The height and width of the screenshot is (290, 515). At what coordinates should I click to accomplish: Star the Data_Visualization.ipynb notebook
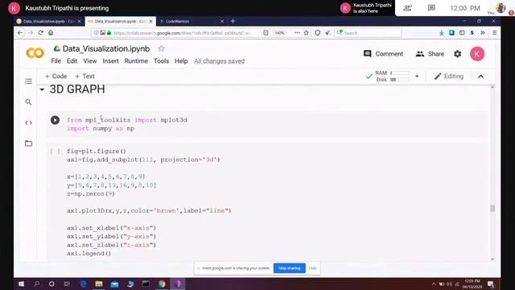click(161, 48)
